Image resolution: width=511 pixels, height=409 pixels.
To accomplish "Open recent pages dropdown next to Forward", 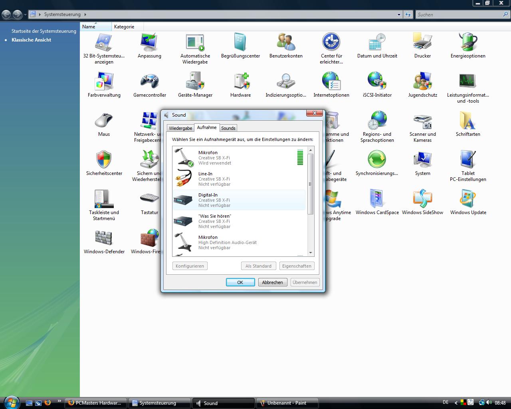I will pyautogui.click(x=25, y=15).
